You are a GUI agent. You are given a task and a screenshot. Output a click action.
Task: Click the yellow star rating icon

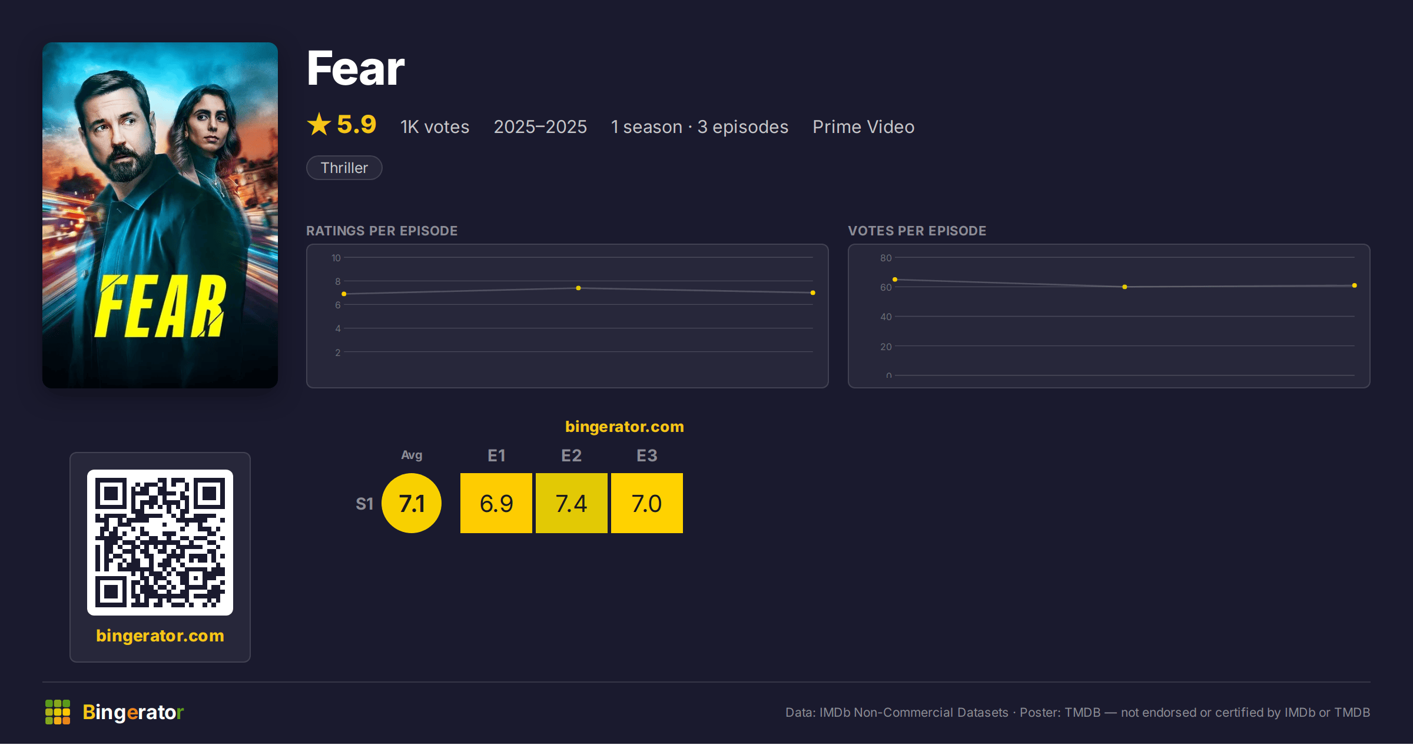(x=319, y=124)
